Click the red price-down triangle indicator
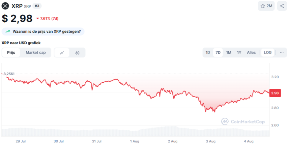This screenshot has width=288, height=144. point(37,19)
